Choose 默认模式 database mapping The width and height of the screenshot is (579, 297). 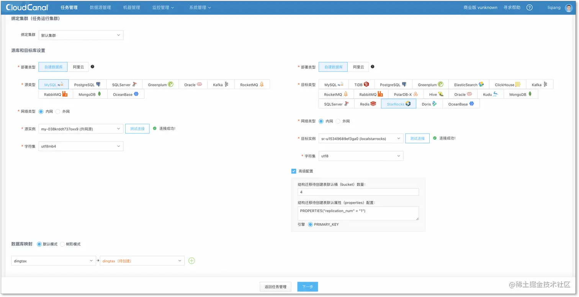point(39,244)
